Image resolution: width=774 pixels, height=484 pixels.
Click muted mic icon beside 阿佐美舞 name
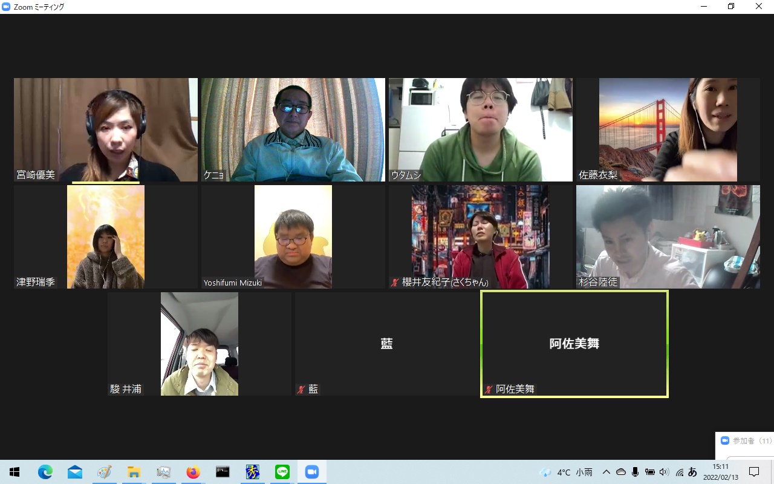click(489, 390)
